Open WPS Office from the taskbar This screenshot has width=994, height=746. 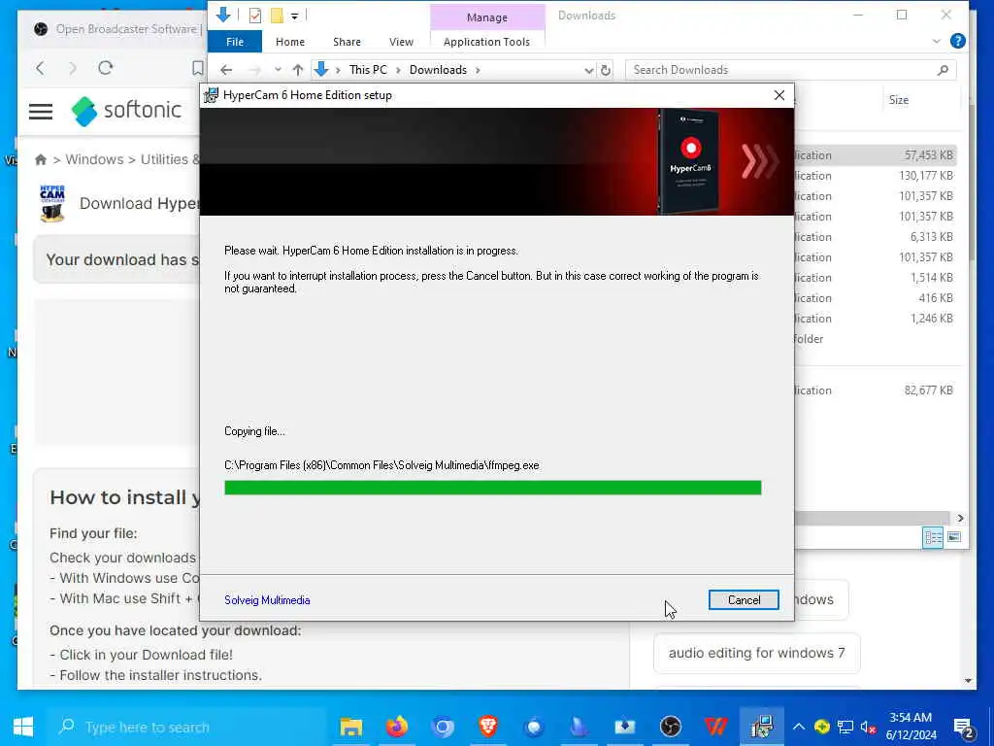tap(715, 727)
